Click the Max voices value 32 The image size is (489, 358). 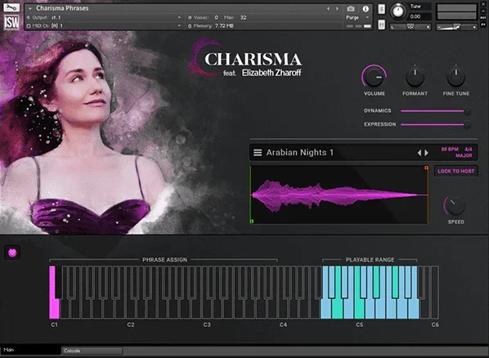pyautogui.click(x=243, y=17)
